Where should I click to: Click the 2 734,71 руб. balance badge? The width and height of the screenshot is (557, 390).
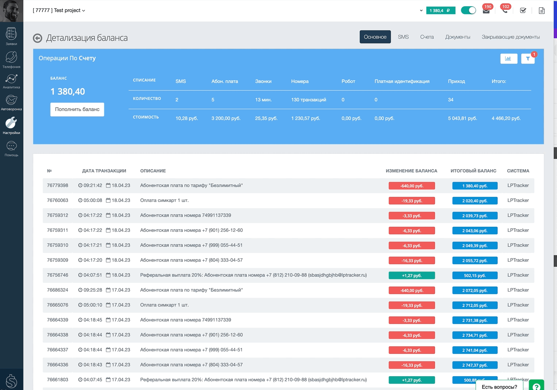(475, 335)
